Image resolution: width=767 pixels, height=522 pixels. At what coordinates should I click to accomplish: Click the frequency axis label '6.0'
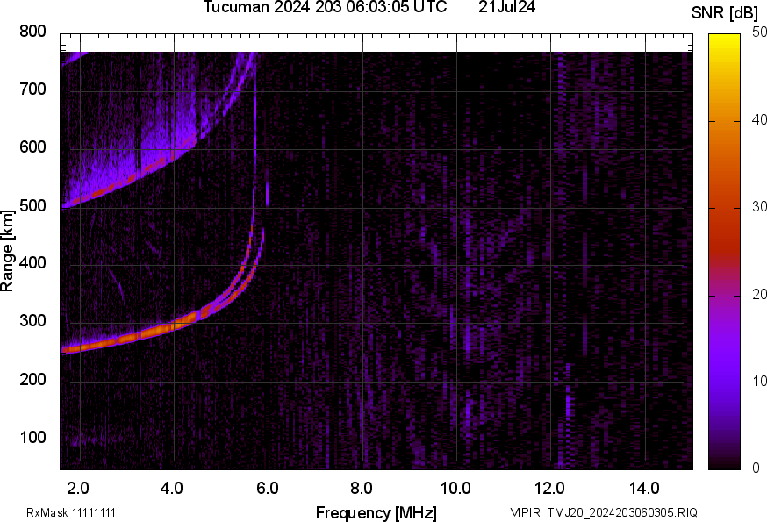267,488
